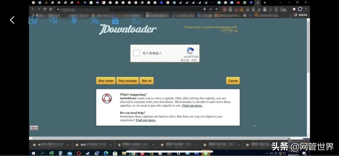The height and width of the screenshot is (156, 339).
Task: Tick the reCAPTCHA 我不是機器人 checkbox
Action: (137, 53)
